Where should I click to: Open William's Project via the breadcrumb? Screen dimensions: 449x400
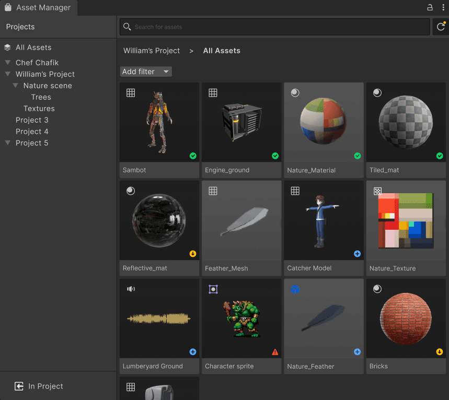point(151,51)
